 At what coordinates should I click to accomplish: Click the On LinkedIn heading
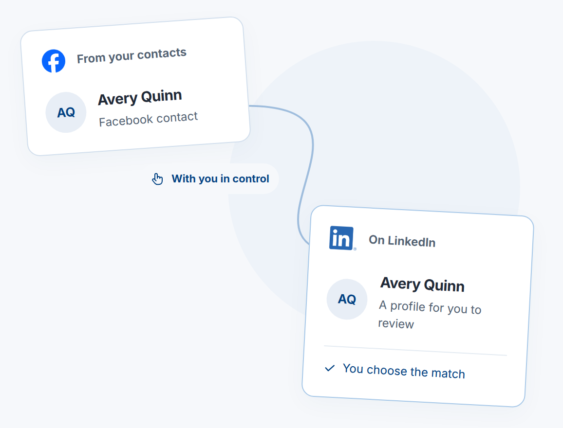pos(402,241)
